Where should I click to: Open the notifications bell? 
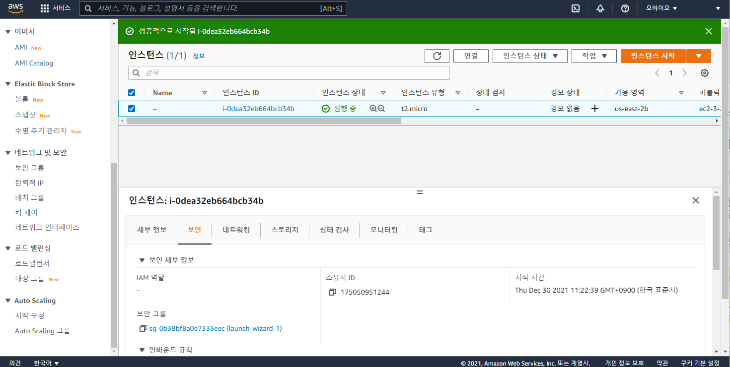point(600,8)
